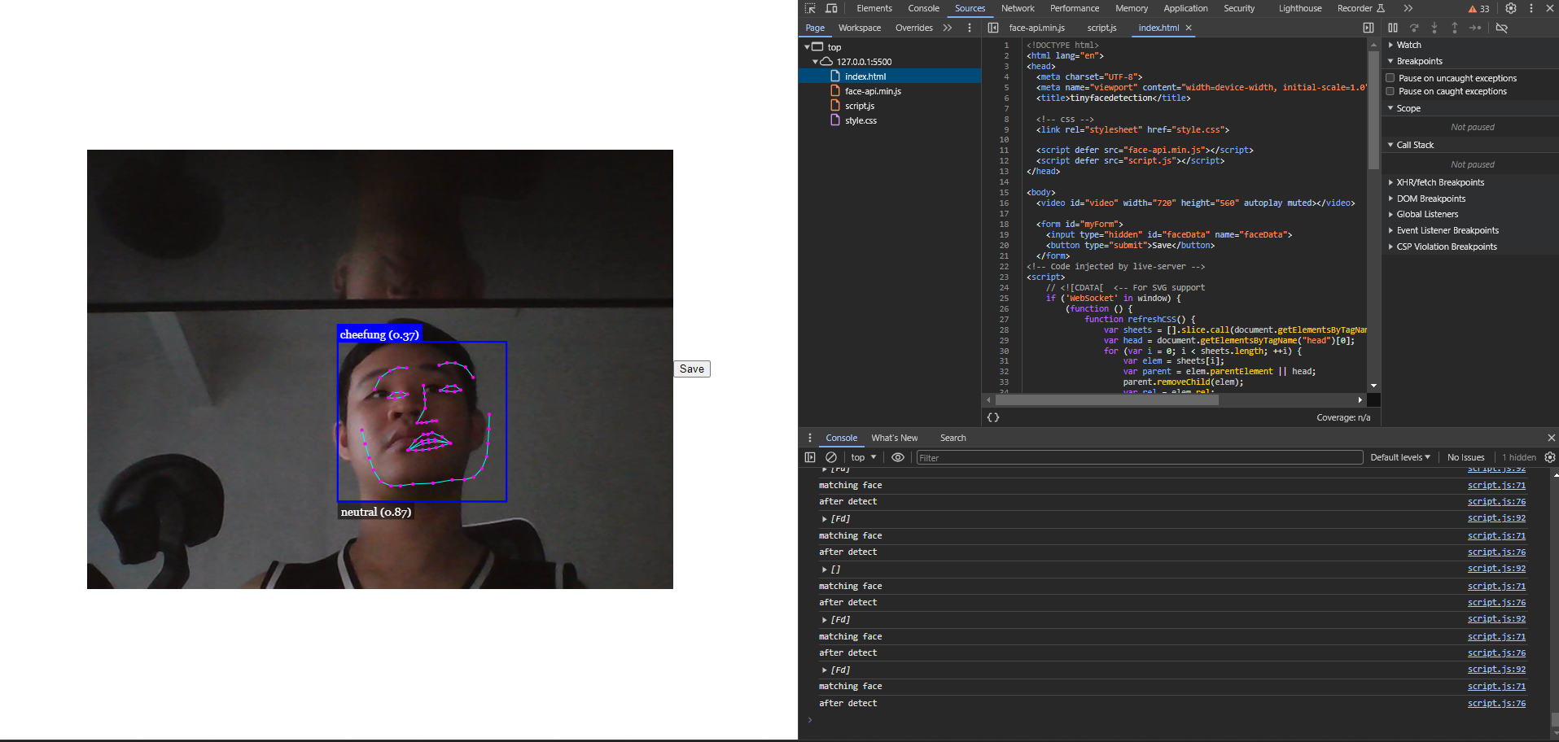Switch to the Network tab
This screenshot has height=742, width=1559.
pos(1018,8)
